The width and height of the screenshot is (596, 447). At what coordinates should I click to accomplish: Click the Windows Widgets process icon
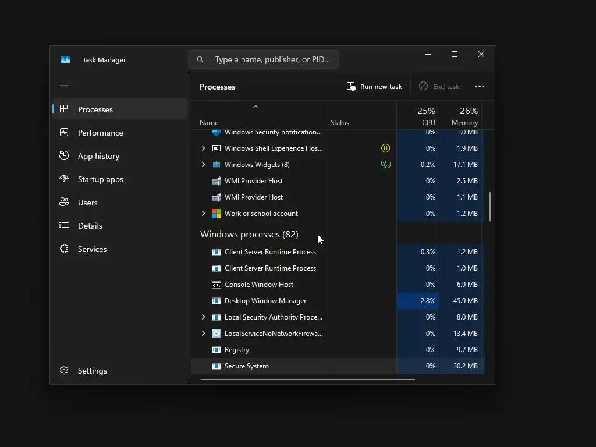217,165
